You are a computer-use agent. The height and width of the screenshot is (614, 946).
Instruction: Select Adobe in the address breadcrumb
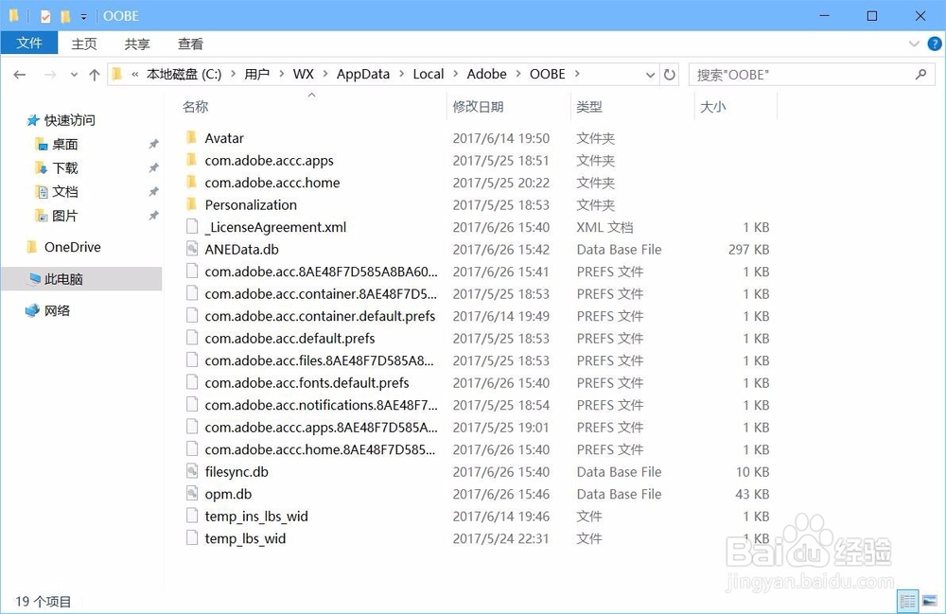click(486, 74)
